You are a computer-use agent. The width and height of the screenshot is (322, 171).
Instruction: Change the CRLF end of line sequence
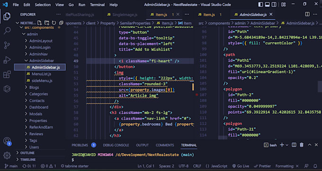click(197, 166)
